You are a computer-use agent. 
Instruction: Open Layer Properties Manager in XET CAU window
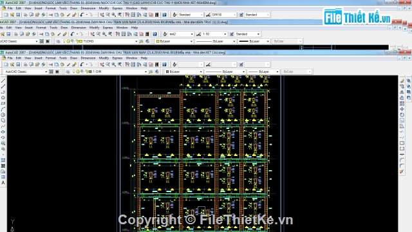[68, 72]
